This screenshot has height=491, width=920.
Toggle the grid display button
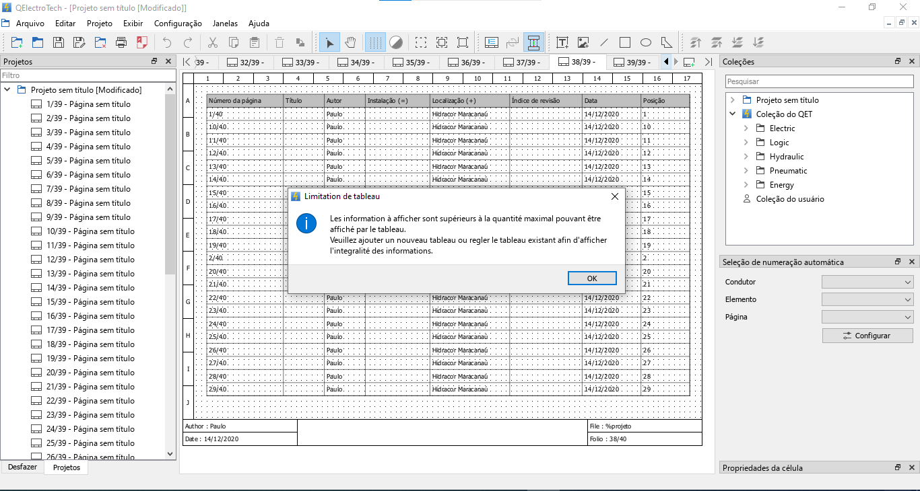[375, 42]
